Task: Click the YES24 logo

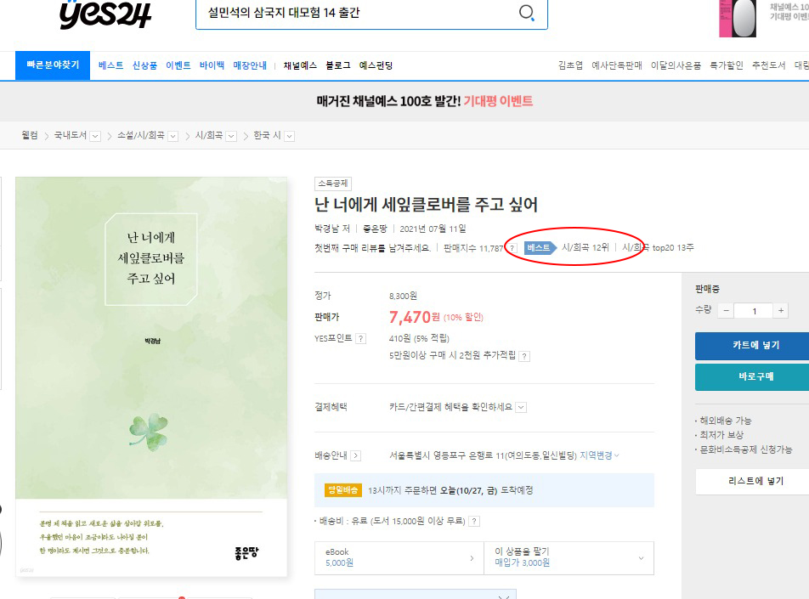Action: [x=105, y=14]
